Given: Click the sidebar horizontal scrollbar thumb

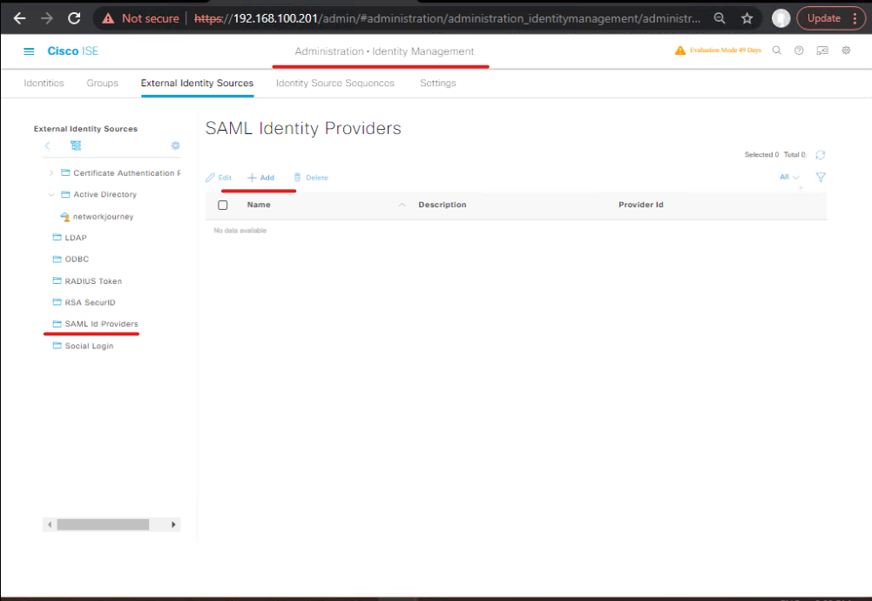Looking at the screenshot, I should click(103, 524).
